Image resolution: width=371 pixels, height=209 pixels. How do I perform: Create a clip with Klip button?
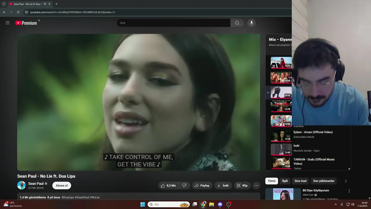242,185
